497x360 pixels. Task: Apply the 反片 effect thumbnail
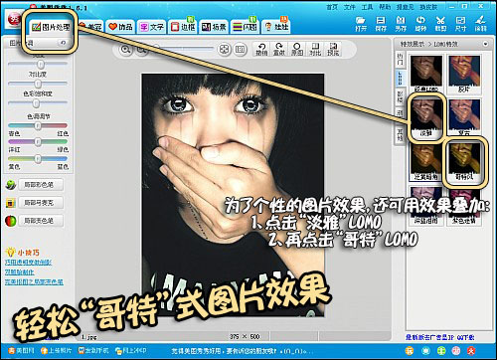[464, 74]
